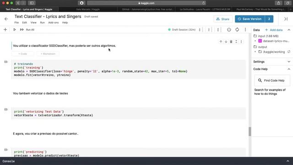Click the notebook title Text Classifier - Lyrics and Singers
The width and height of the screenshot is (293, 165).
click(x=48, y=16)
